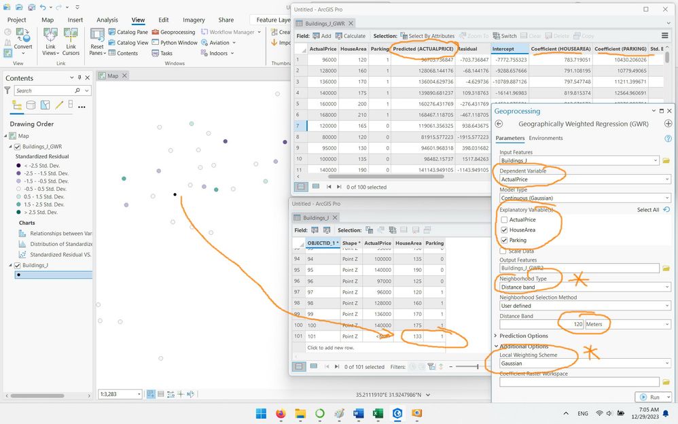The image size is (678, 424).
Task: Open the Share ribbon tab
Action: pos(226,20)
